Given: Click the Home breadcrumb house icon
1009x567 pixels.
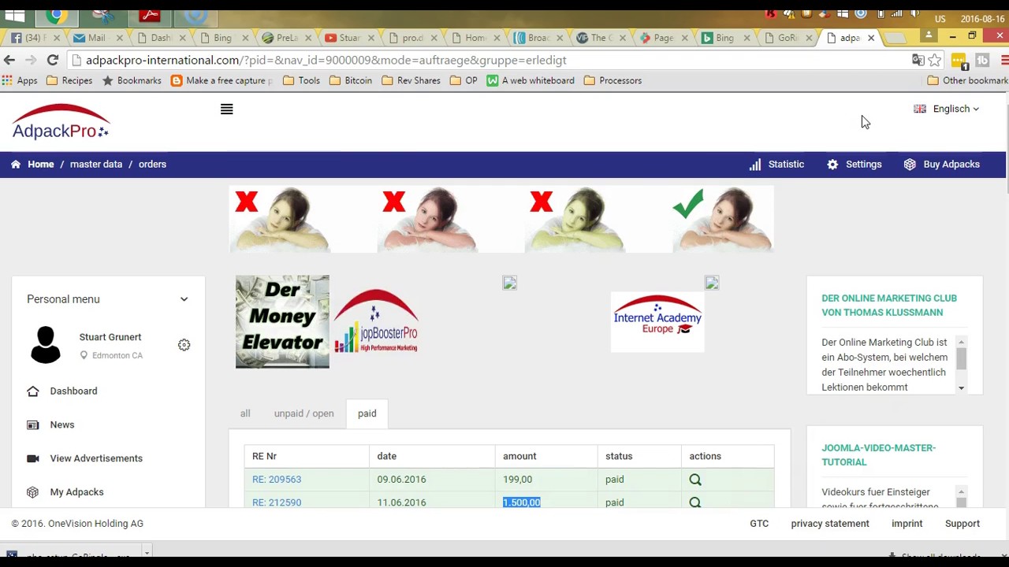Looking at the screenshot, I should 16,164.
